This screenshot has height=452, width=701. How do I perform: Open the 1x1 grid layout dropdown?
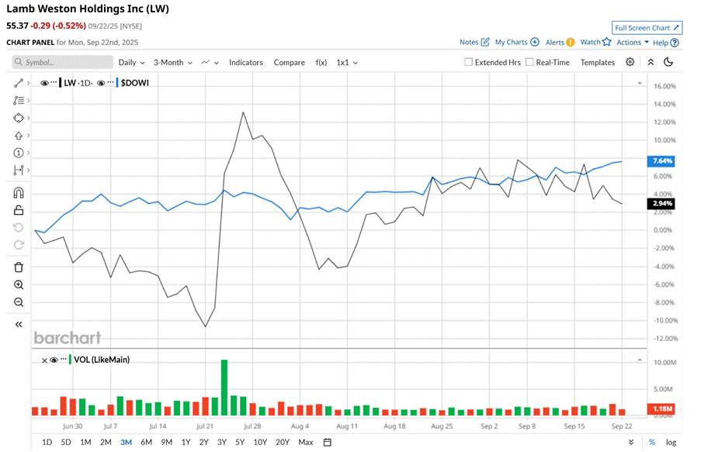(347, 63)
